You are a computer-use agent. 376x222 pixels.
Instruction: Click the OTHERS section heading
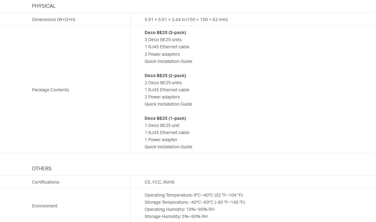tap(42, 168)
